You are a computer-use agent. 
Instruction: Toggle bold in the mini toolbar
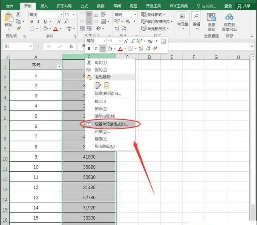coord(89,48)
